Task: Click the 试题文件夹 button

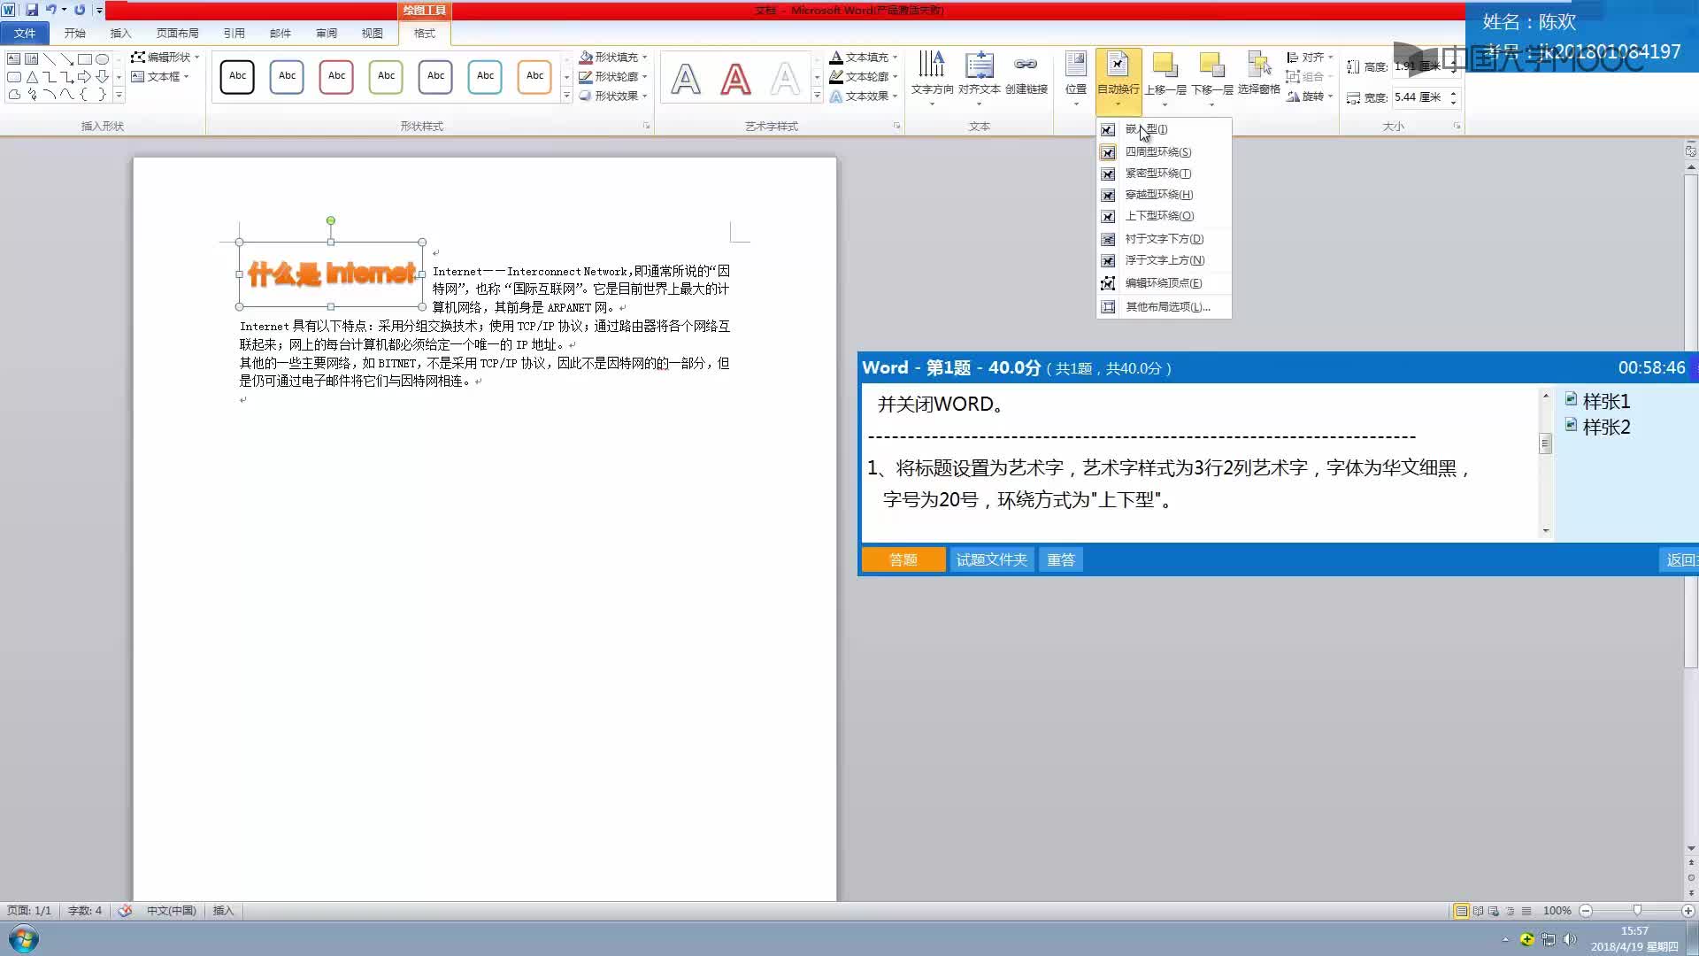Action: pyautogui.click(x=991, y=559)
